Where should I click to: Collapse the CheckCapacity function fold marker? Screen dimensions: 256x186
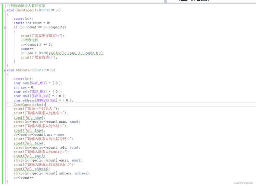[x=5, y=10]
